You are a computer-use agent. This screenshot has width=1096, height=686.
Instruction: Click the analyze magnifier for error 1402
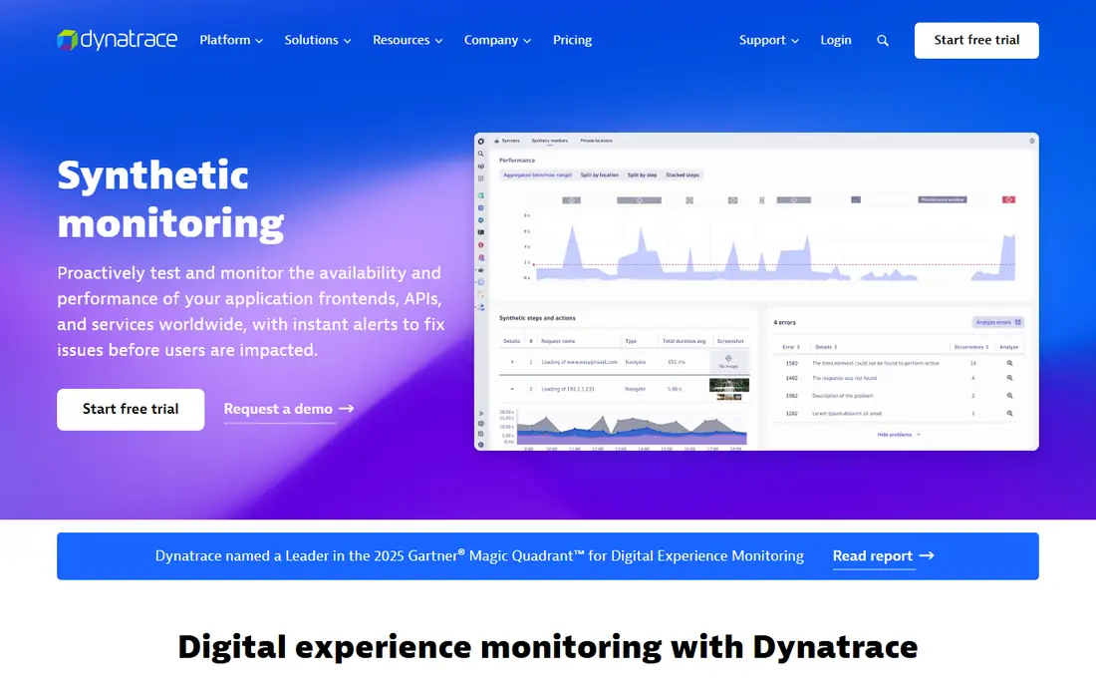pos(1009,378)
